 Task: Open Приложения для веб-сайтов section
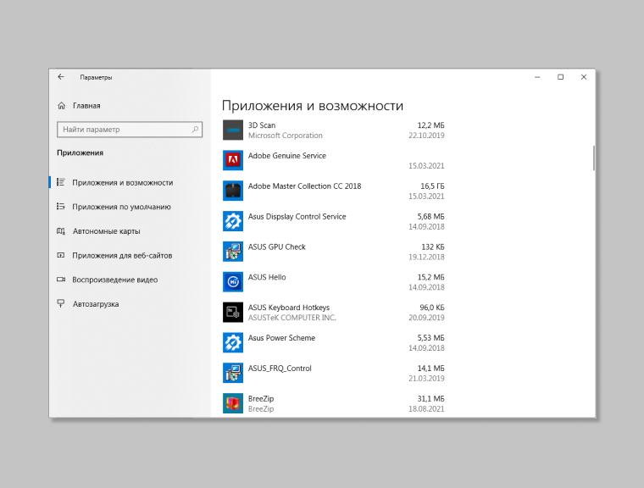pyautogui.click(x=122, y=256)
